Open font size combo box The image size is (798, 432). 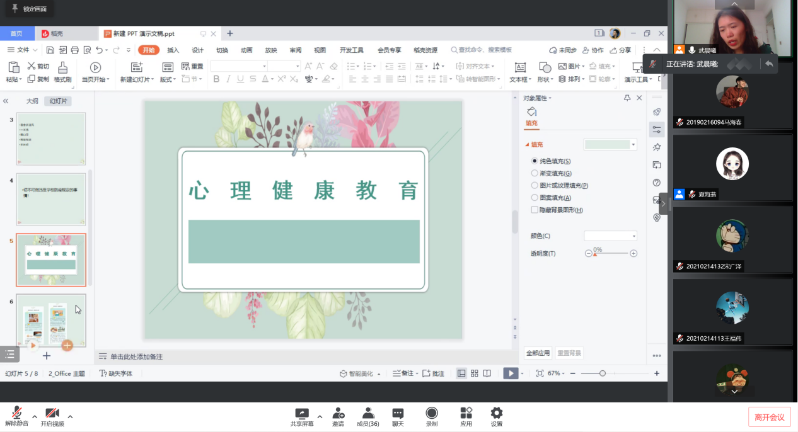284,66
